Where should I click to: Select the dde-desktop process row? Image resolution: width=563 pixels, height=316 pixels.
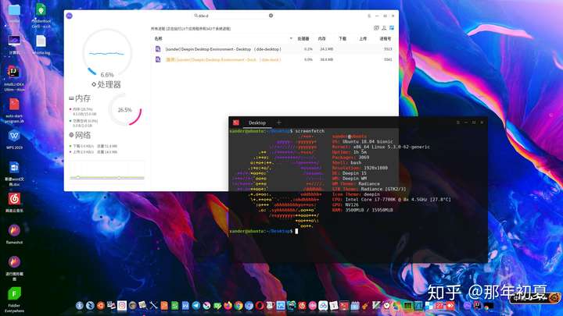pyautogui.click(x=274, y=49)
